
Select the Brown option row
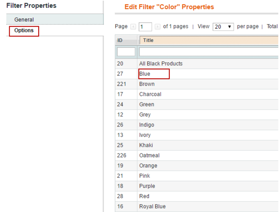coord(147,84)
